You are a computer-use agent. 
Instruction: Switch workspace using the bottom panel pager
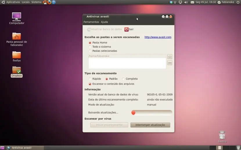222,148
